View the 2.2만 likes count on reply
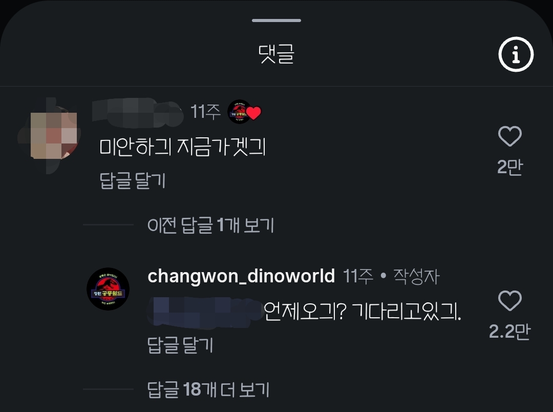This screenshot has width=553, height=412. 509,332
